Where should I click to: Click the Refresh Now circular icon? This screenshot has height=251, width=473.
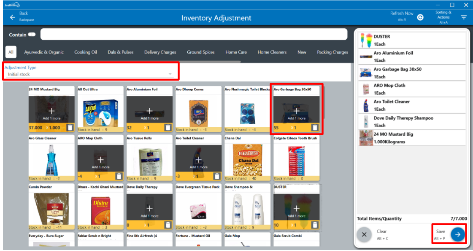pyautogui.click(x=420, y=17)
